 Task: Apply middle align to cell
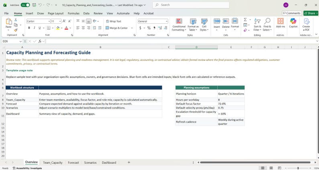83,21
